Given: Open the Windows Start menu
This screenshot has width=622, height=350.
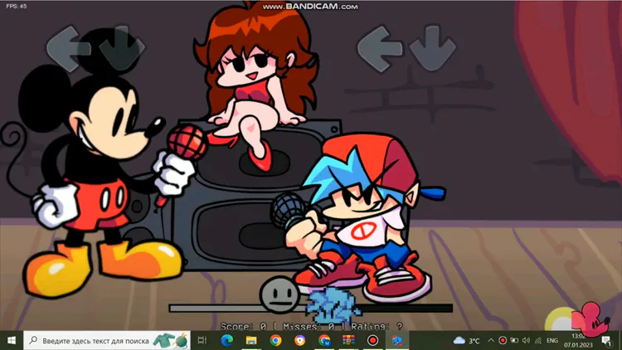Looking at the screenshot, I should pos(12,341).
